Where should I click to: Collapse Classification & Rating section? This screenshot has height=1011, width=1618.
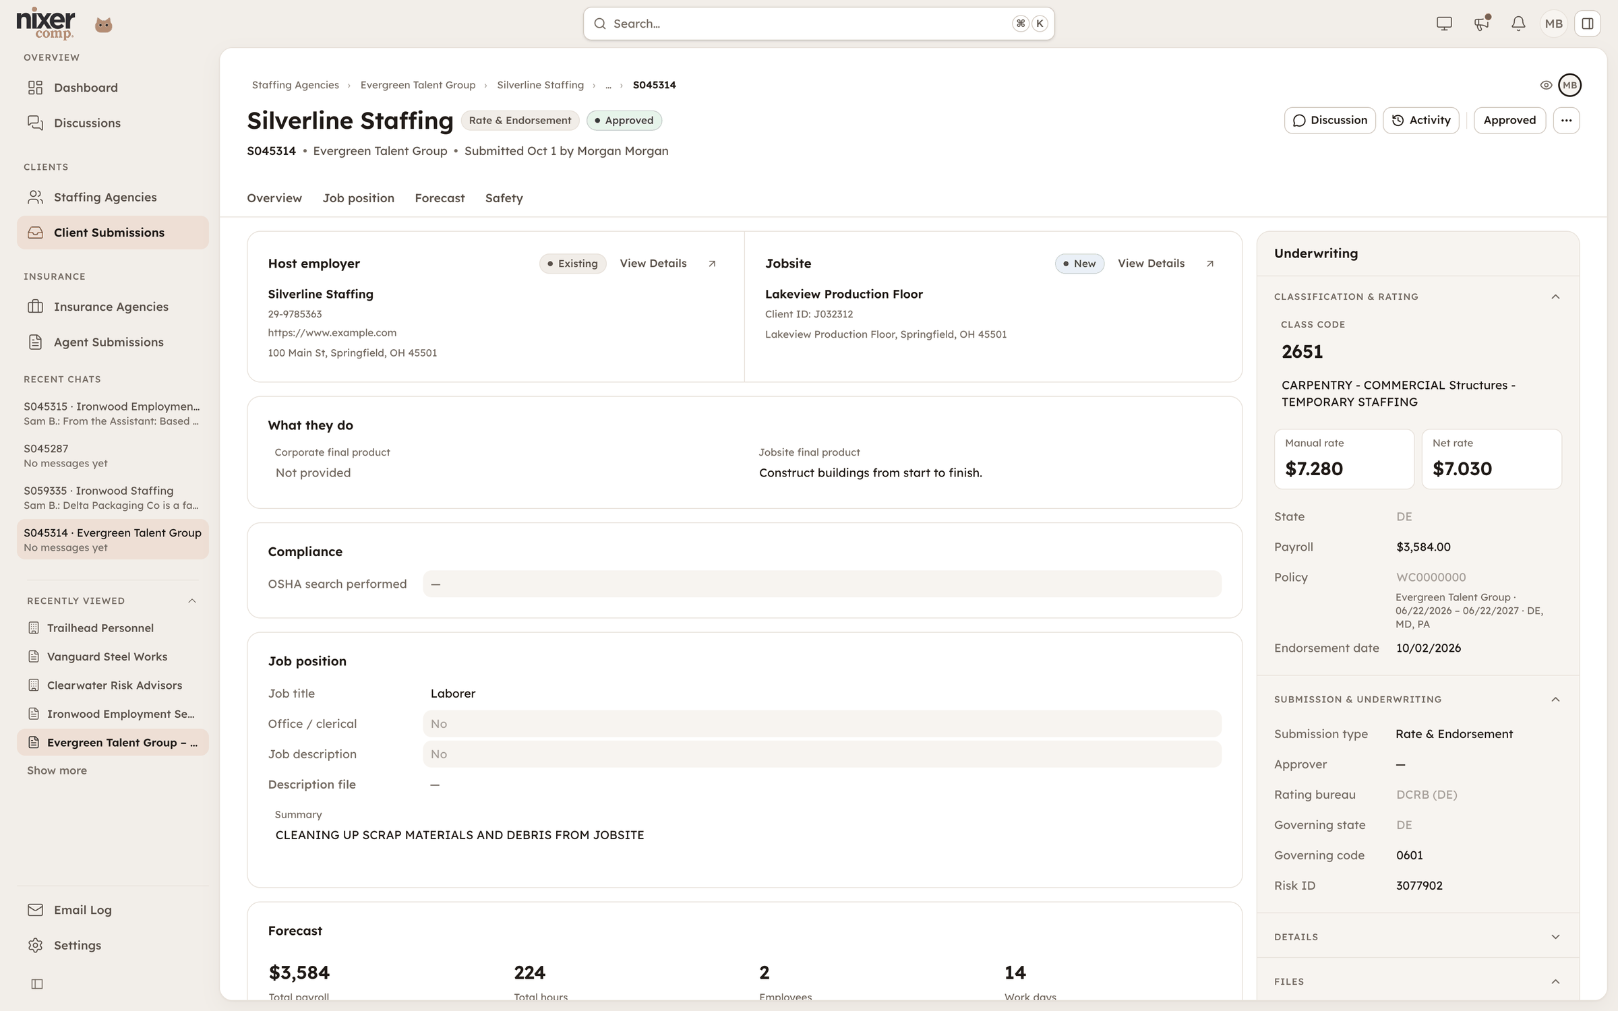[x=1555, y=297]
